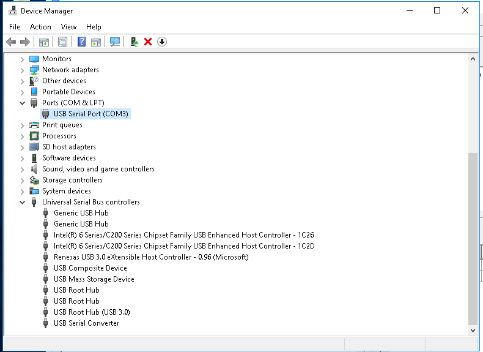The width and height of the screenshot is (483, 352).
Task: Select Universal Serial Bus controllers label
Action: (x=91, y=202)
